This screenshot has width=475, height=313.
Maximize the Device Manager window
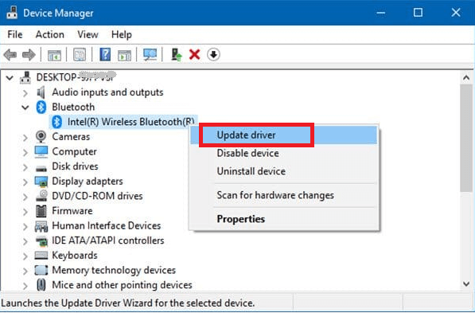tap(418, 13)
